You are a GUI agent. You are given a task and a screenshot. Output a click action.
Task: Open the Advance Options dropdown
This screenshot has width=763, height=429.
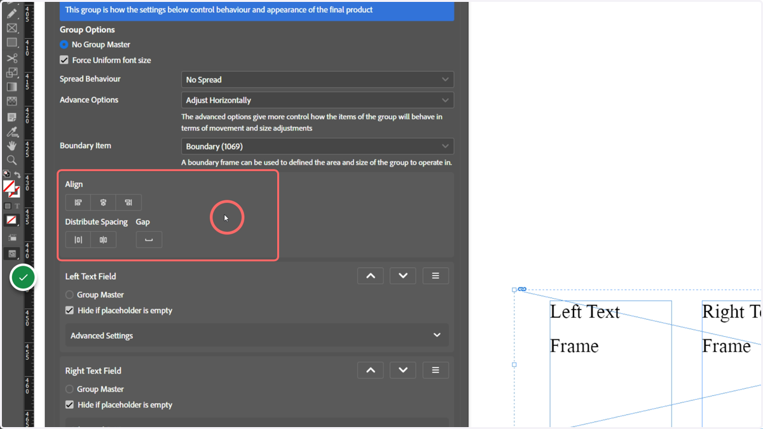(317, 100)
